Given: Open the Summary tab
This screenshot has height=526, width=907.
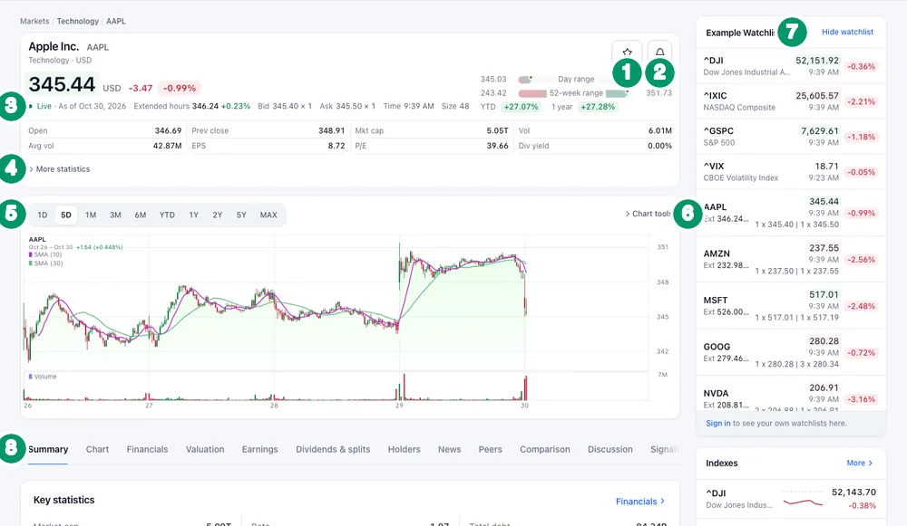Looking at the screenshot, I should [48, 449].
